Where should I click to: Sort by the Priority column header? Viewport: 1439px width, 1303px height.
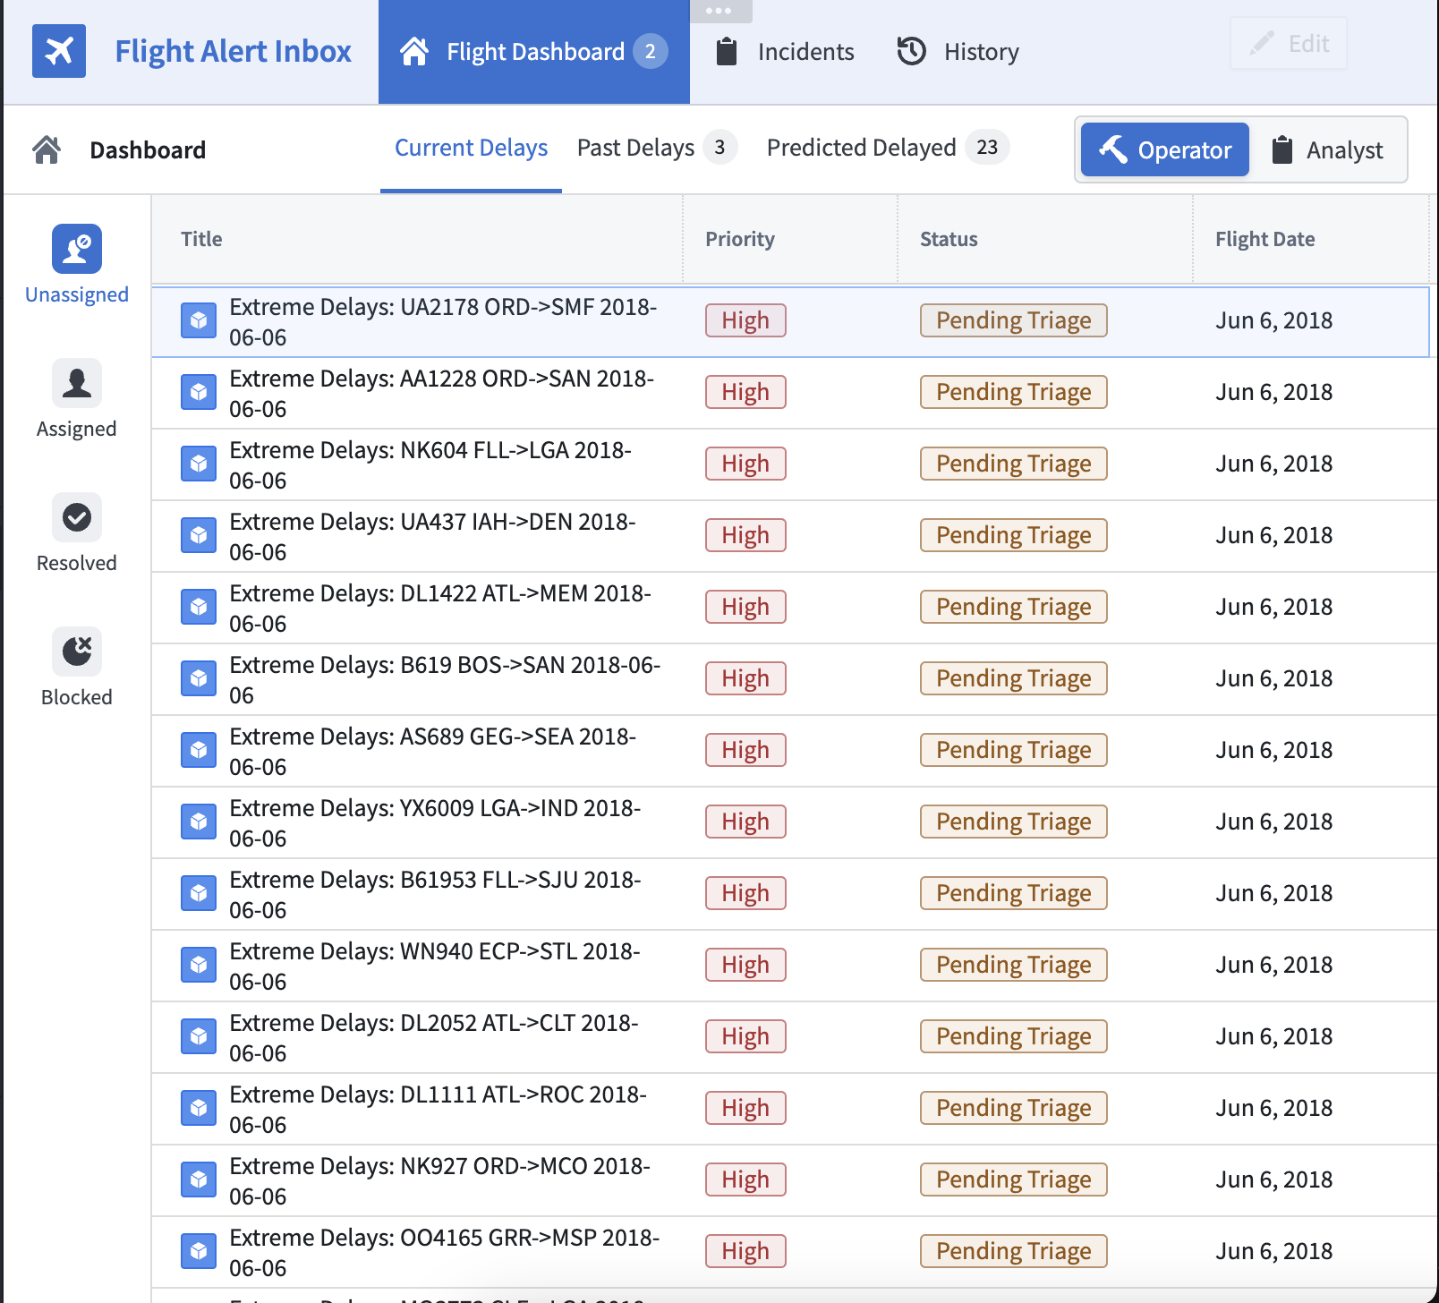pyautogui.click(x=740, y=239)
